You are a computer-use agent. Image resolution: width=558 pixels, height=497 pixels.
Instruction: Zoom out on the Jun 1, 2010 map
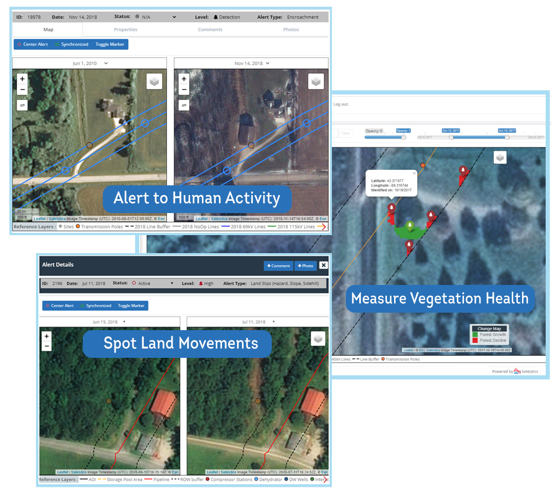pos(23,89)
